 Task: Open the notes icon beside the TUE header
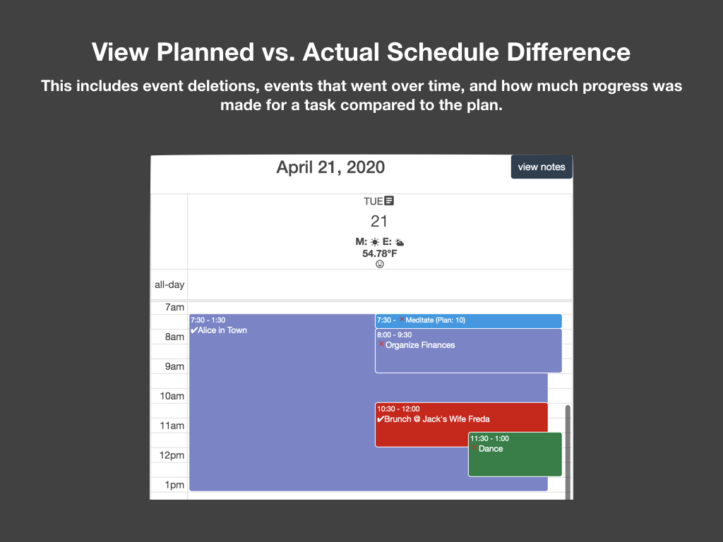[x=389, y=200]
